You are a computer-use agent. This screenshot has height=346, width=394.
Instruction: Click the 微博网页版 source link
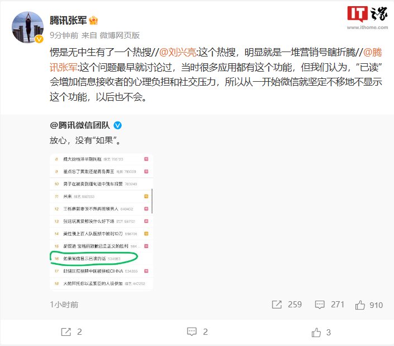[x=120, y=35]
